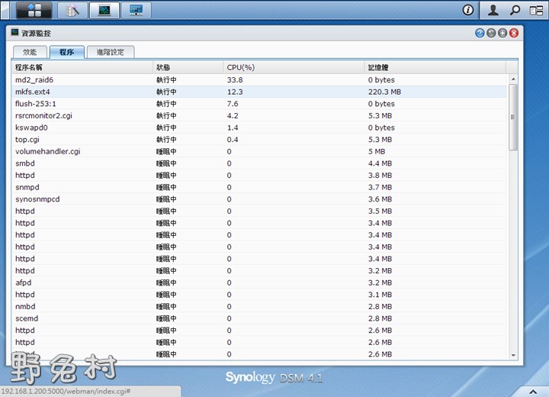This screenshot has width=549, height=397.
Task: Open help for the Resource Monitor window
Action: click(480, 33)
